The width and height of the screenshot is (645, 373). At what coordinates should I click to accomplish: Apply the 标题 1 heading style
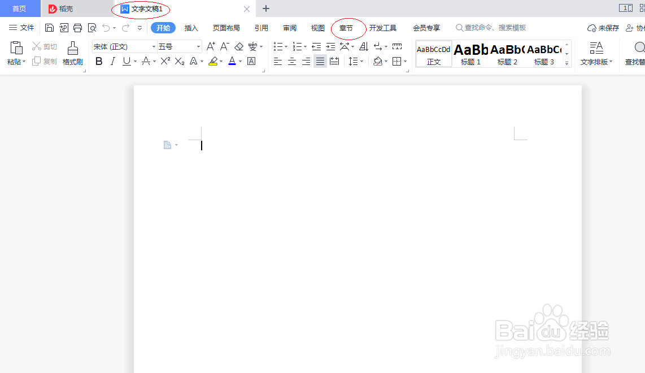pos(470,54)
